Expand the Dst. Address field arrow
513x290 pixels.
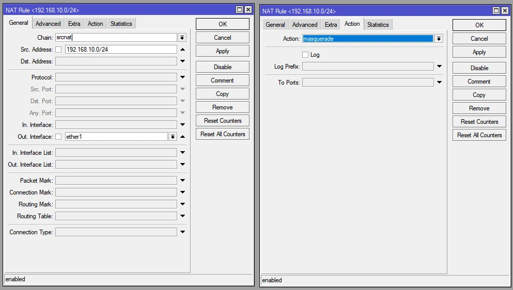182,61
